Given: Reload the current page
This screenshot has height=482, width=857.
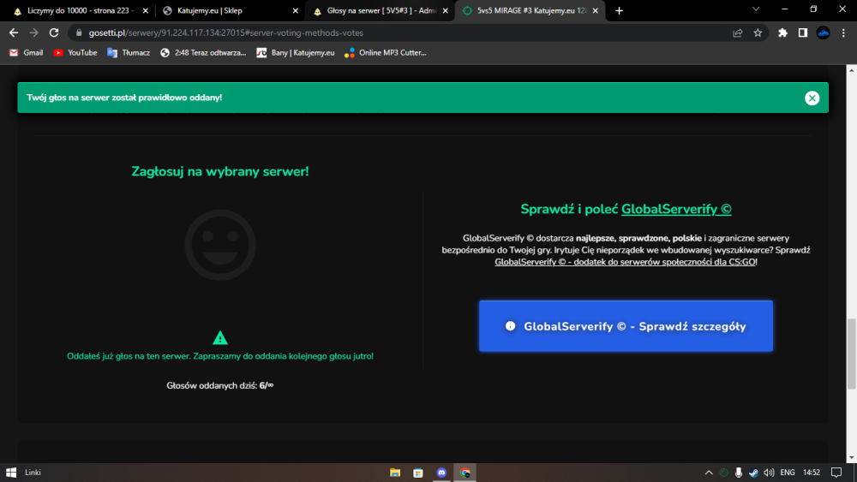Looking at the screenshot, I should pyautogui.click(x=53, y=33).
